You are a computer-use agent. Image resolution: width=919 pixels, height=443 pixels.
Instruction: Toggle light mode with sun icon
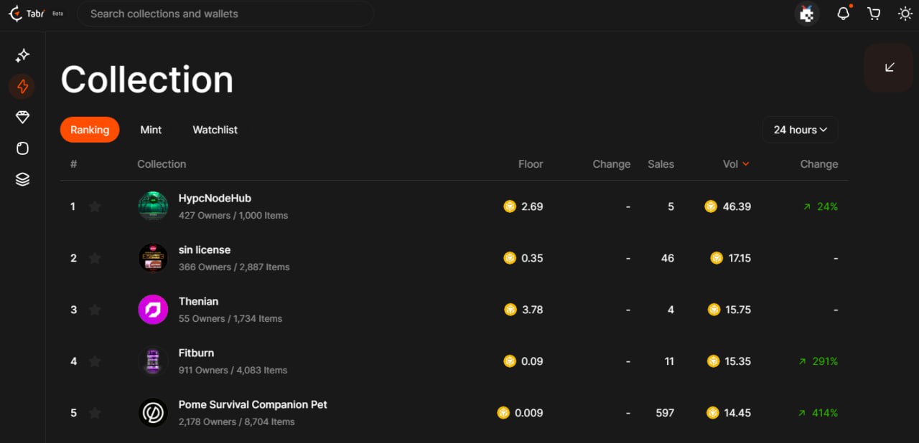click(905, 14)
